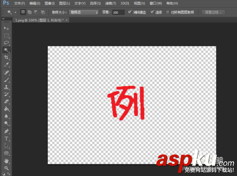Open the Layer (L) menu
This screenshot has height=176, width=237.
coord(64,3)
